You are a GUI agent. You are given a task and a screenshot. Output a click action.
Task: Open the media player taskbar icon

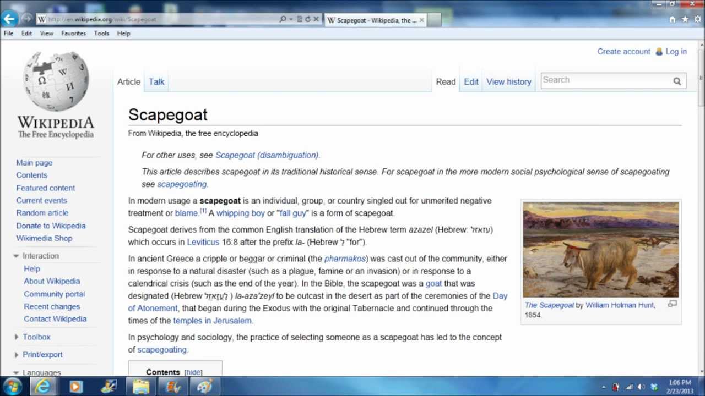(x=76, y=387)
